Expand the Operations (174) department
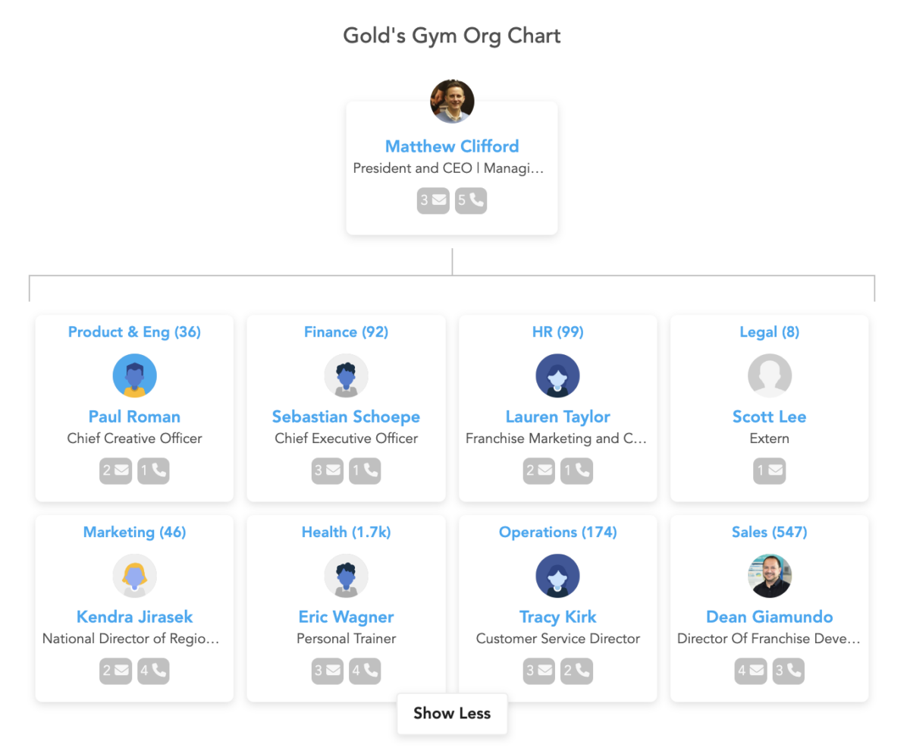Viewport: 910px width, 754px height. [557, 532]
